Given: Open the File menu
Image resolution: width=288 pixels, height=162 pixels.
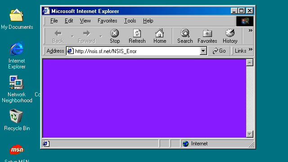Looking at the screenshot, I should [54, 21].
